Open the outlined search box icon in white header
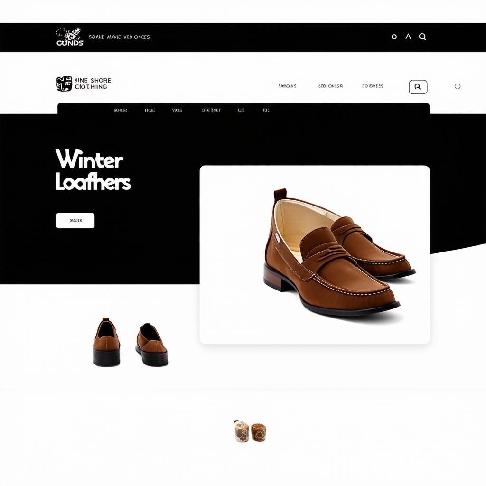Screen dimensions: 486x486 tap(418, 87)
